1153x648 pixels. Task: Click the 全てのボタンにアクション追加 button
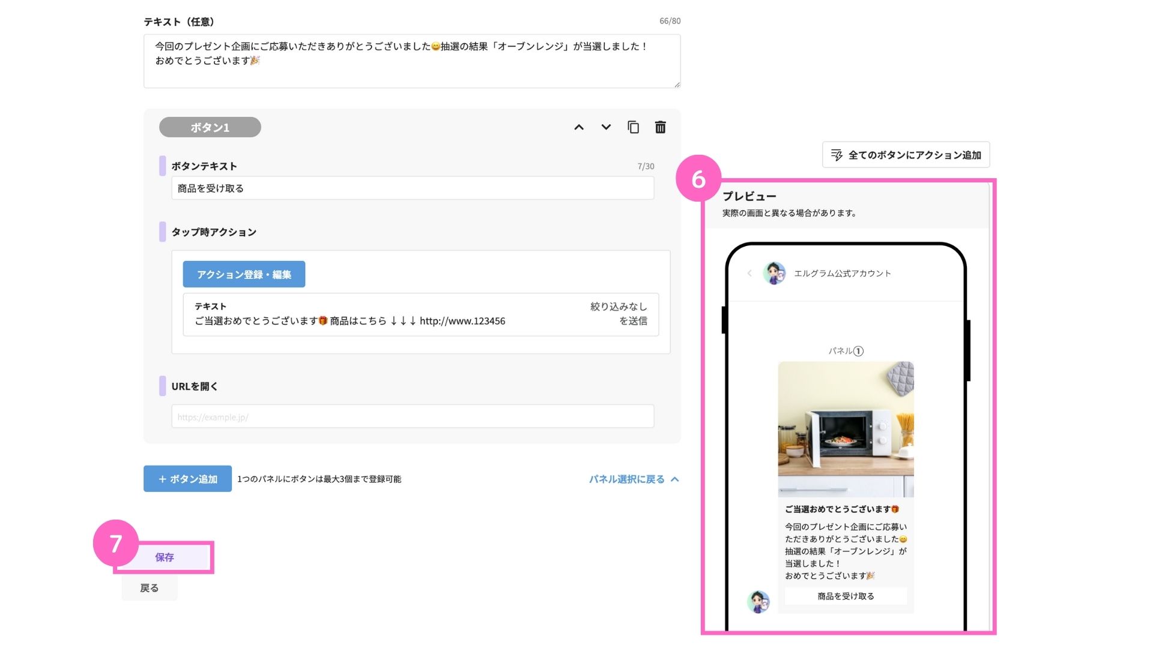[906, 155]
